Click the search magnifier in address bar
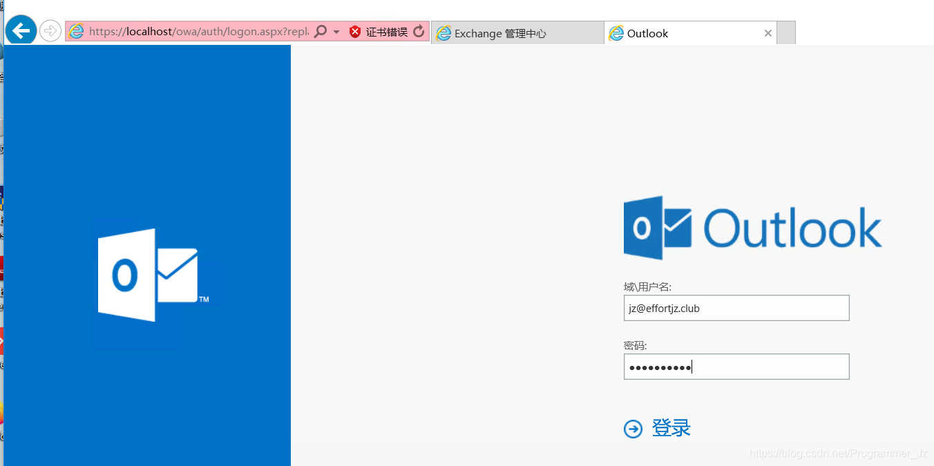 pyautogui.click(x=321, y=31)
